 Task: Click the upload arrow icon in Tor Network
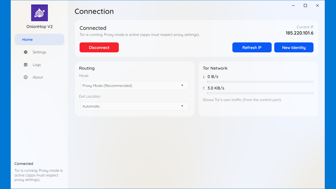click(x=204, y=88)
